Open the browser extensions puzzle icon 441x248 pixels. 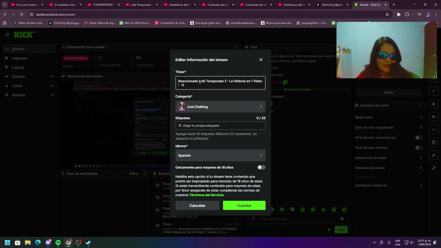(407, 14)
